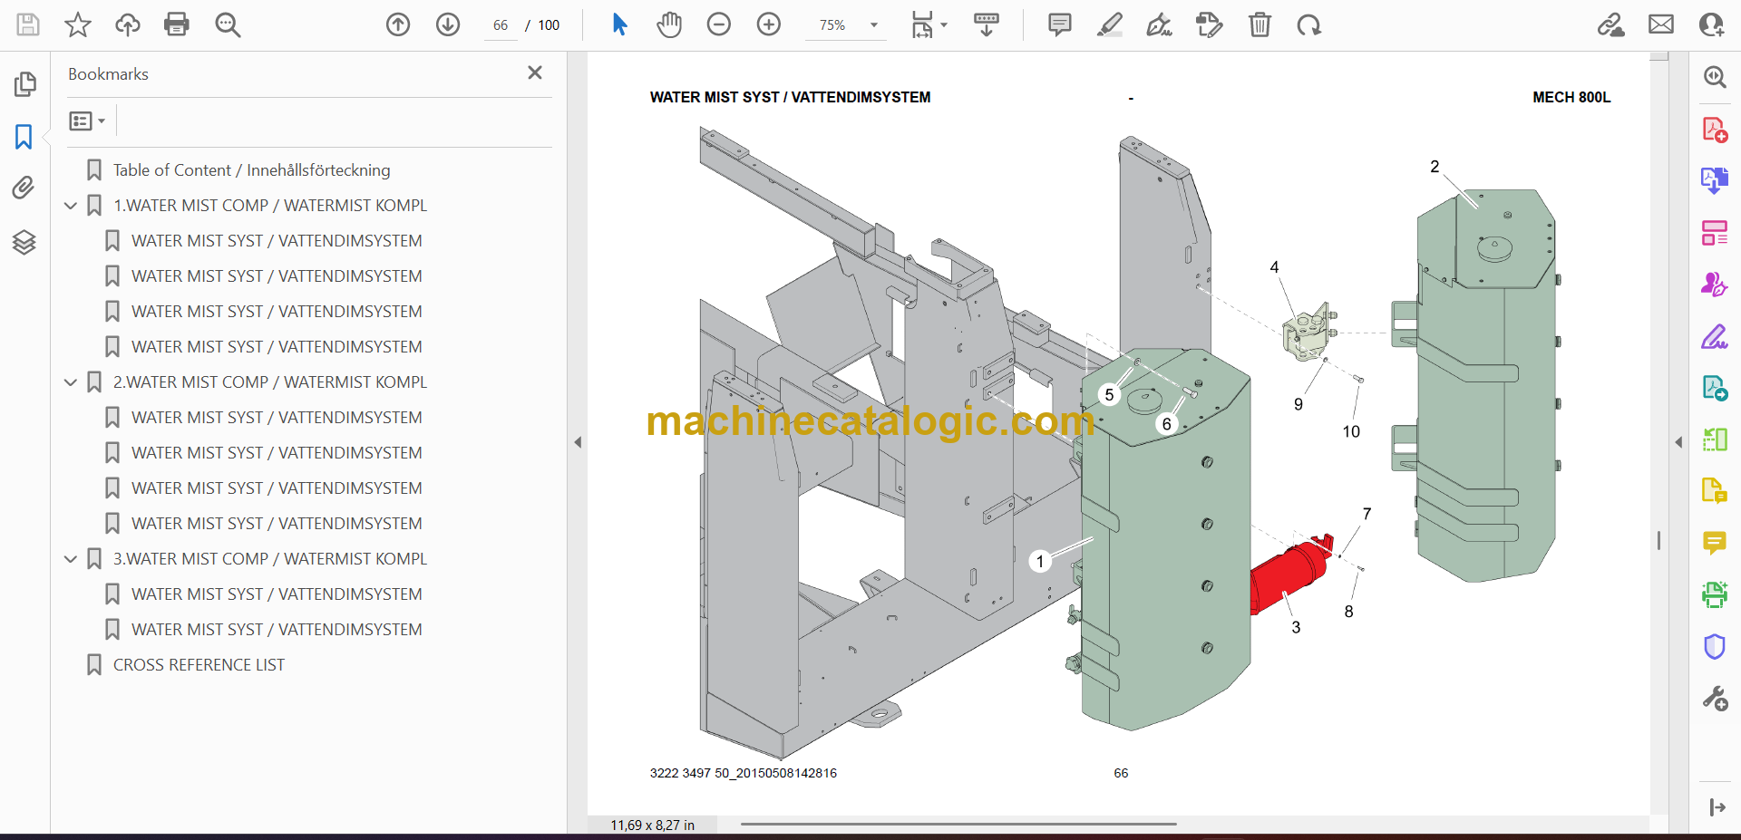This screenshot has width=1741, height=840.
Task: Open Scan & OCR print tool
Action: 1714,594
